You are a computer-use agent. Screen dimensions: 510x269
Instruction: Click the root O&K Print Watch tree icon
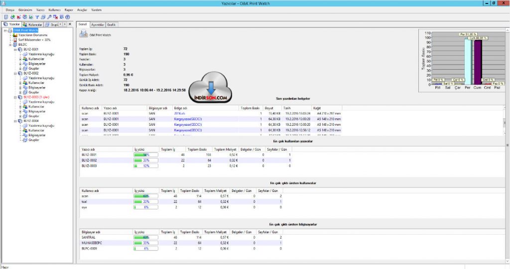[10, 30]
